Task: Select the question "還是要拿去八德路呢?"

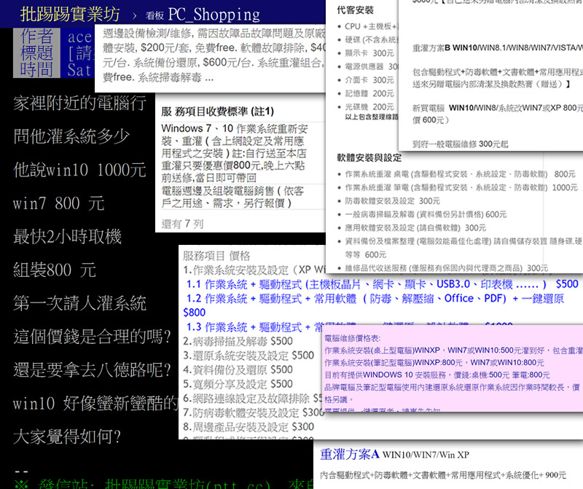Action: point(93,370)
